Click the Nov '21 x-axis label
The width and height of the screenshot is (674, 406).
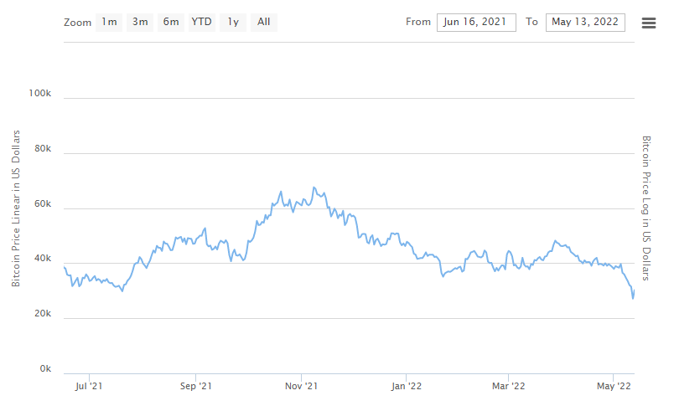[301, 386]
